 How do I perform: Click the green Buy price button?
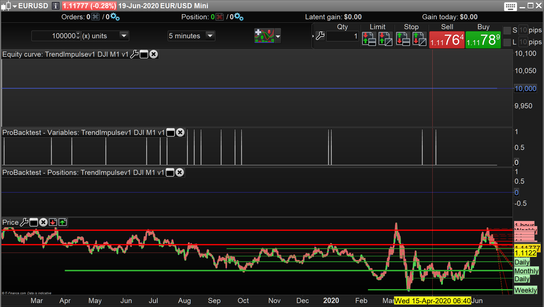[x=483, y=40]
